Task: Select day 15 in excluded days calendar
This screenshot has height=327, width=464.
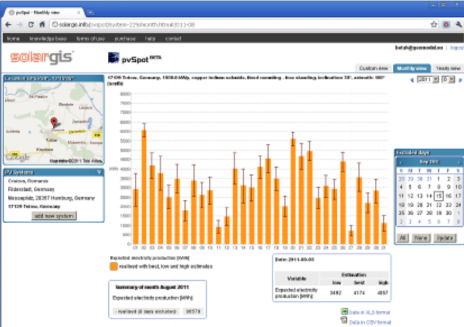Action: (439, 196)
